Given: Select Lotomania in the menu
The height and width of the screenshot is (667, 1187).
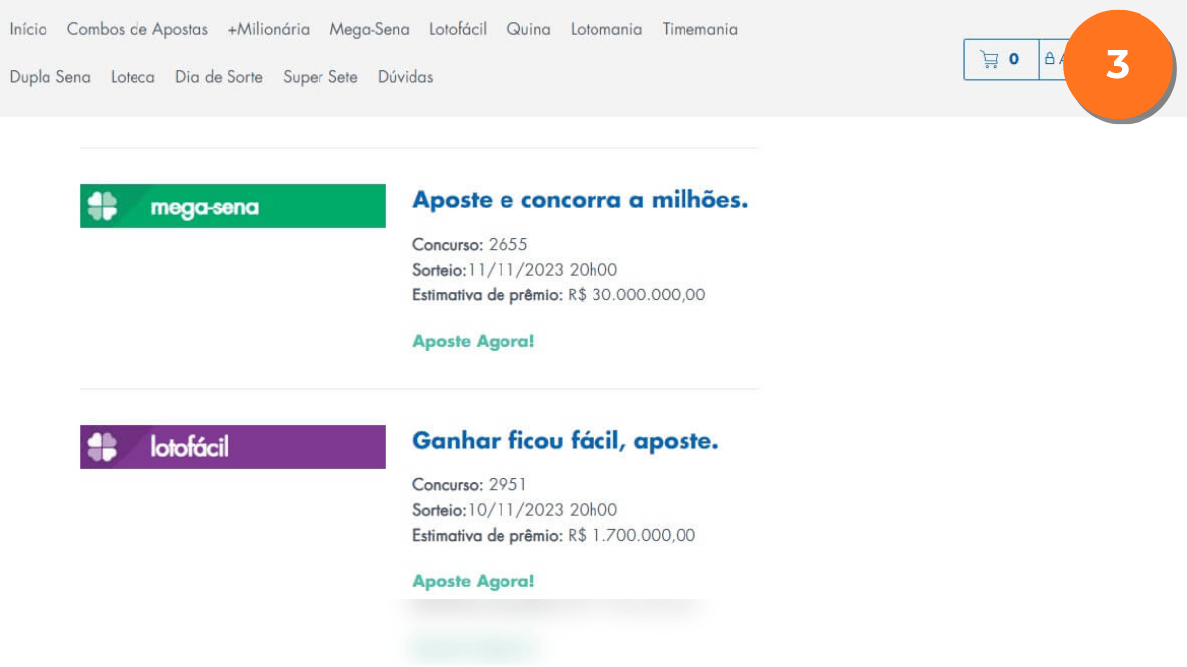Looking at the screenshot, I should (x=606, y=30).
